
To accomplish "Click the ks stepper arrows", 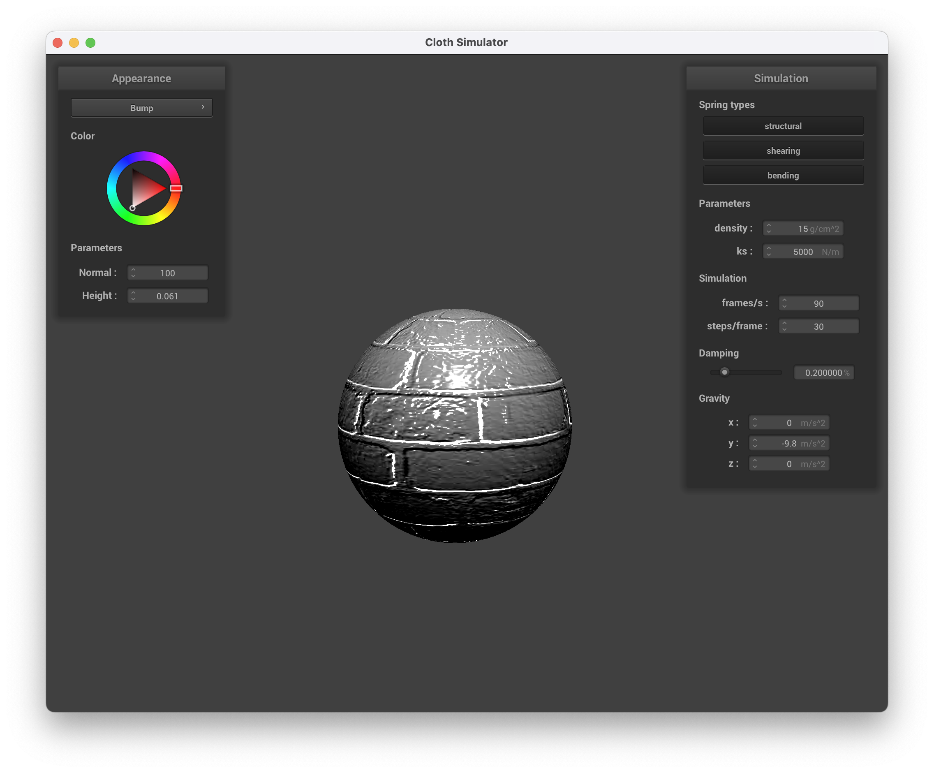I will point(769,252).
